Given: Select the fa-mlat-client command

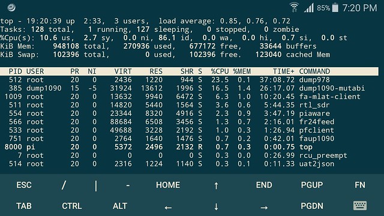Looking at the screenshot, I should pos(329,97).
